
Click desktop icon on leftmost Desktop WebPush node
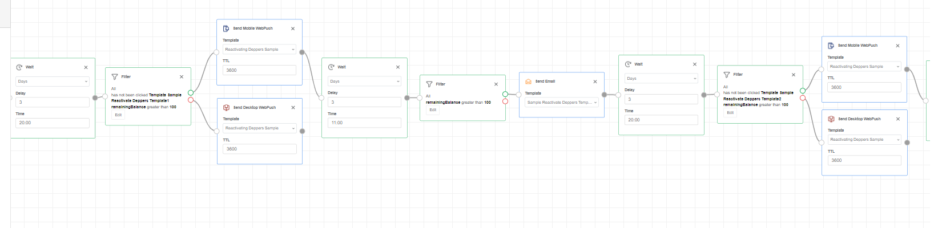tap(226, 108)
